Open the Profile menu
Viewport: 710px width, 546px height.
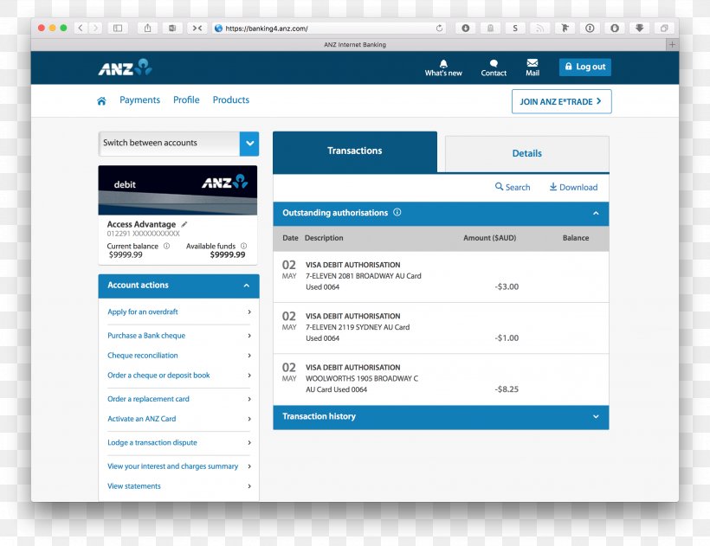pos(186,100)
